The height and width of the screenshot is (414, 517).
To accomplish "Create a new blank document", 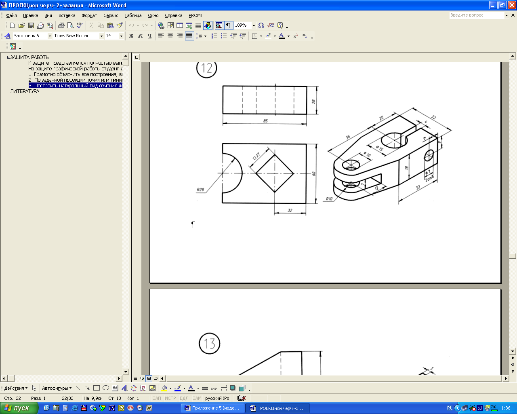I will click(13, 25).
